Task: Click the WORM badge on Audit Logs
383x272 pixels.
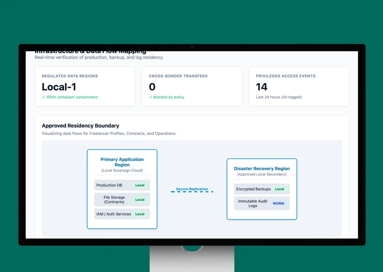Action: click(x=278, y=203)
